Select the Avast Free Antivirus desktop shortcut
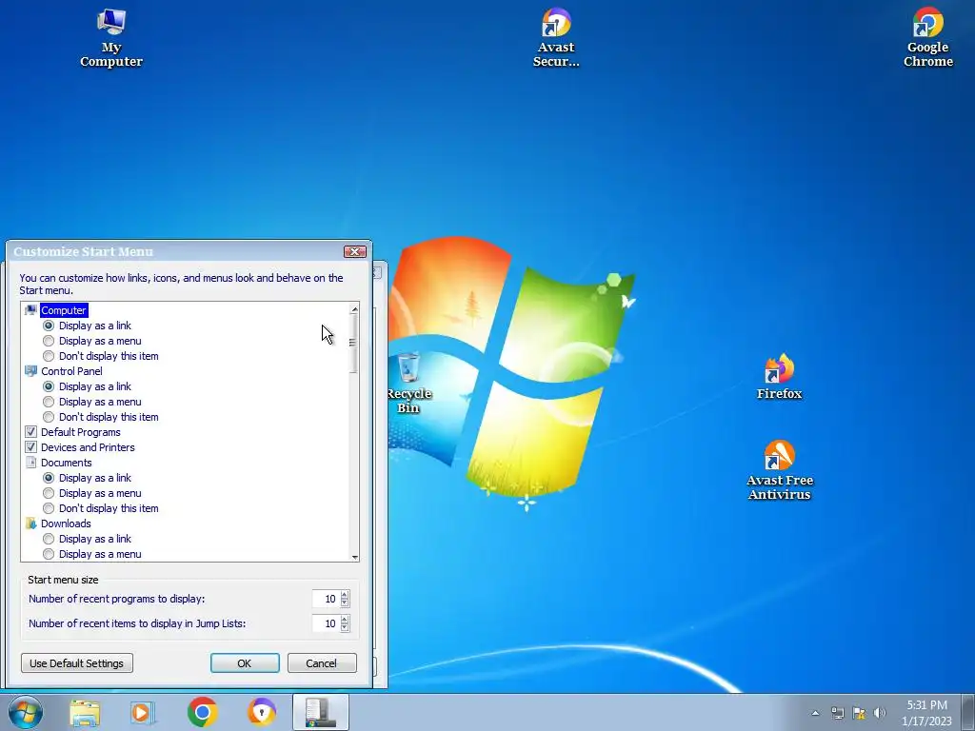This screenshot has height=731, width=975. (x=779, y=470)
